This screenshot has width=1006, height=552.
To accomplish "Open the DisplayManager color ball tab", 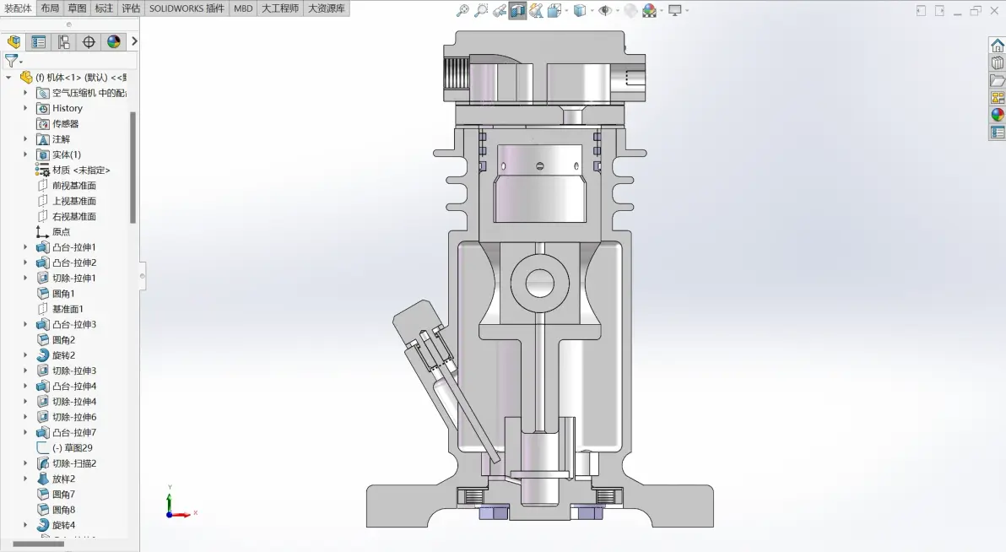I will click(x=114, y=41).
